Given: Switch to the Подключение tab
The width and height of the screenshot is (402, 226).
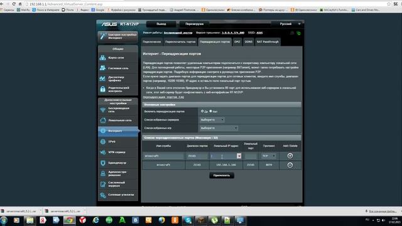Looking at the screenshot, I should [152, 42].
